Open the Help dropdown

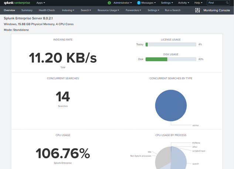coord(199,3)
